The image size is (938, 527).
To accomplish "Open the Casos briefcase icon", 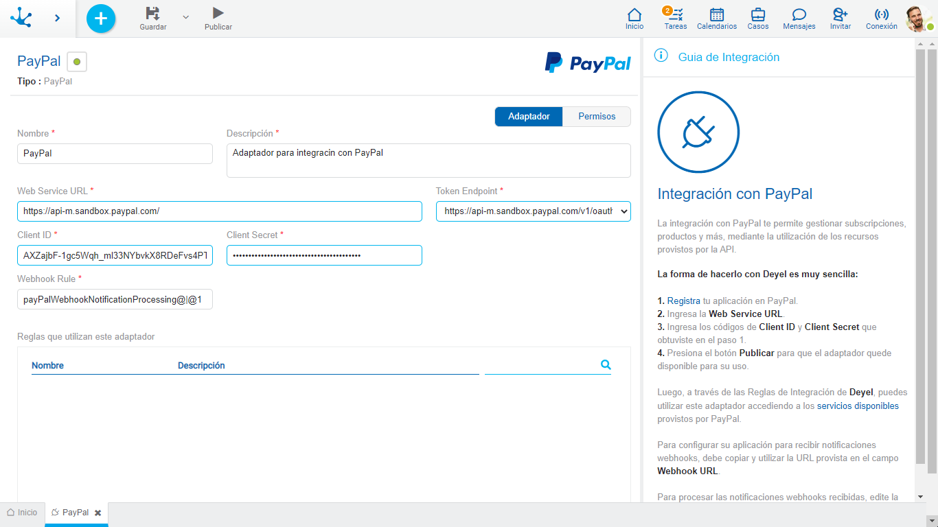I will (x=758, y=19).
